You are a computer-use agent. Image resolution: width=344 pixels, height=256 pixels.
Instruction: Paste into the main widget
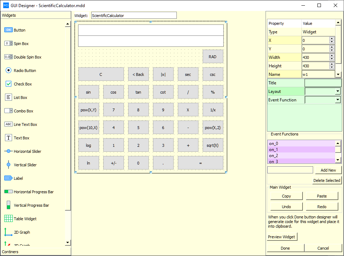[322, 196]
